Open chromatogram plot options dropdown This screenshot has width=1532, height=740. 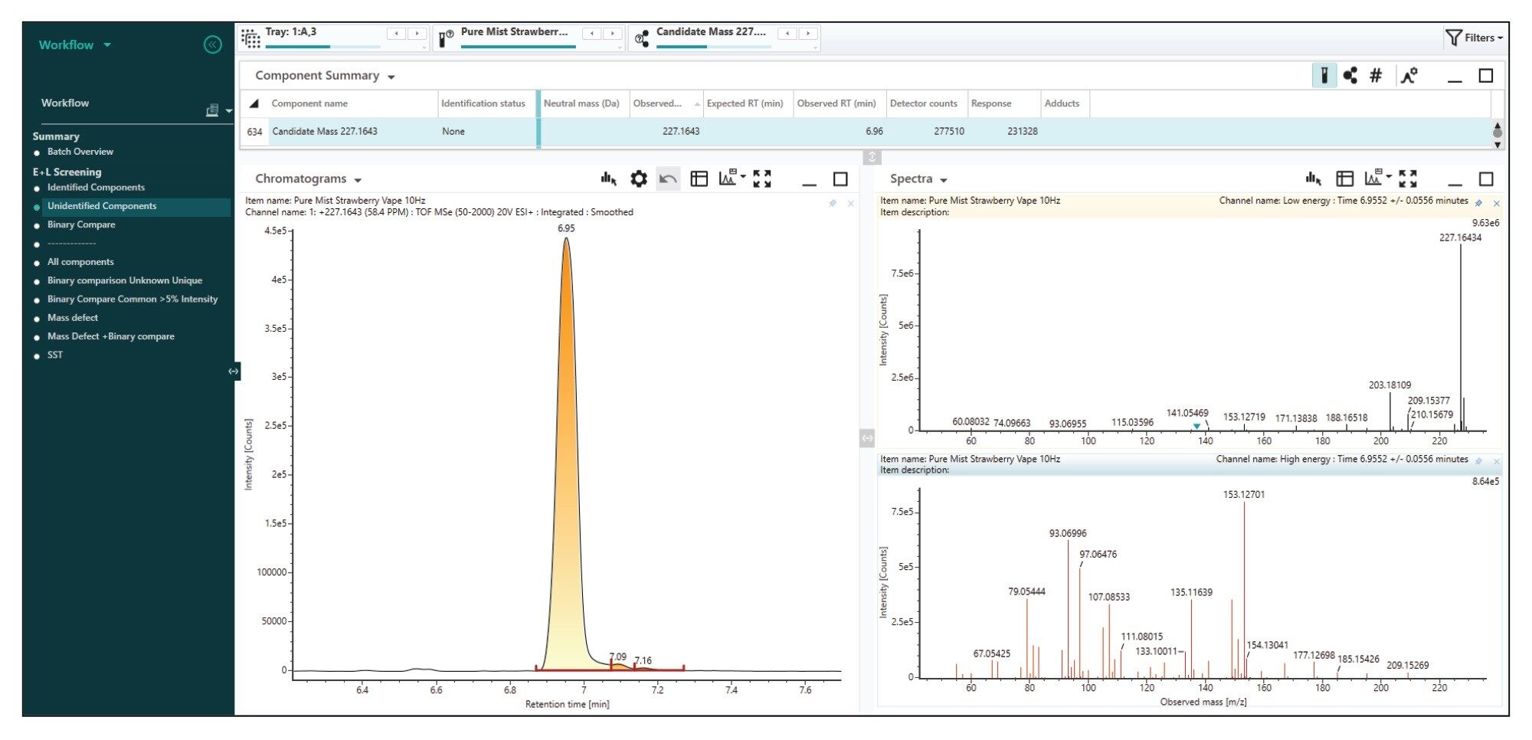click(732, 178)
